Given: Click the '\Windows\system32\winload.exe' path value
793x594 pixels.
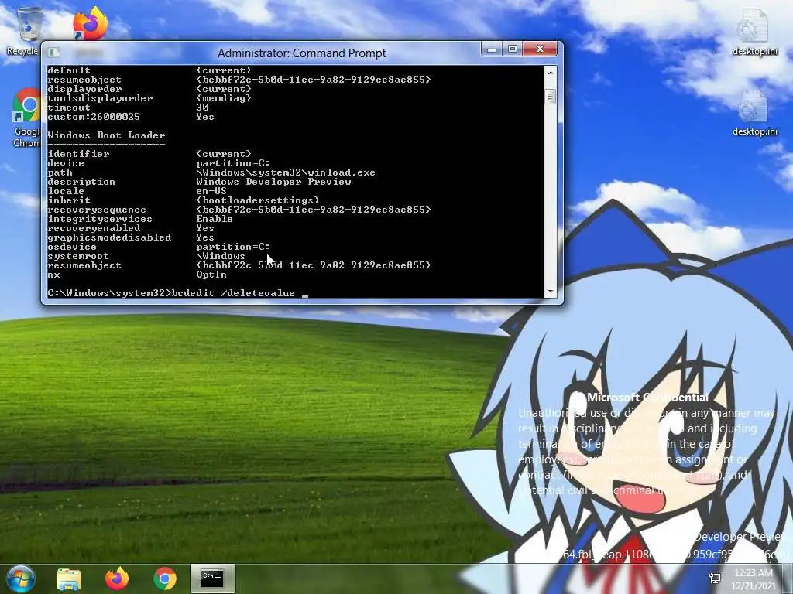Looking at the screenshot, I should point(286,172).
